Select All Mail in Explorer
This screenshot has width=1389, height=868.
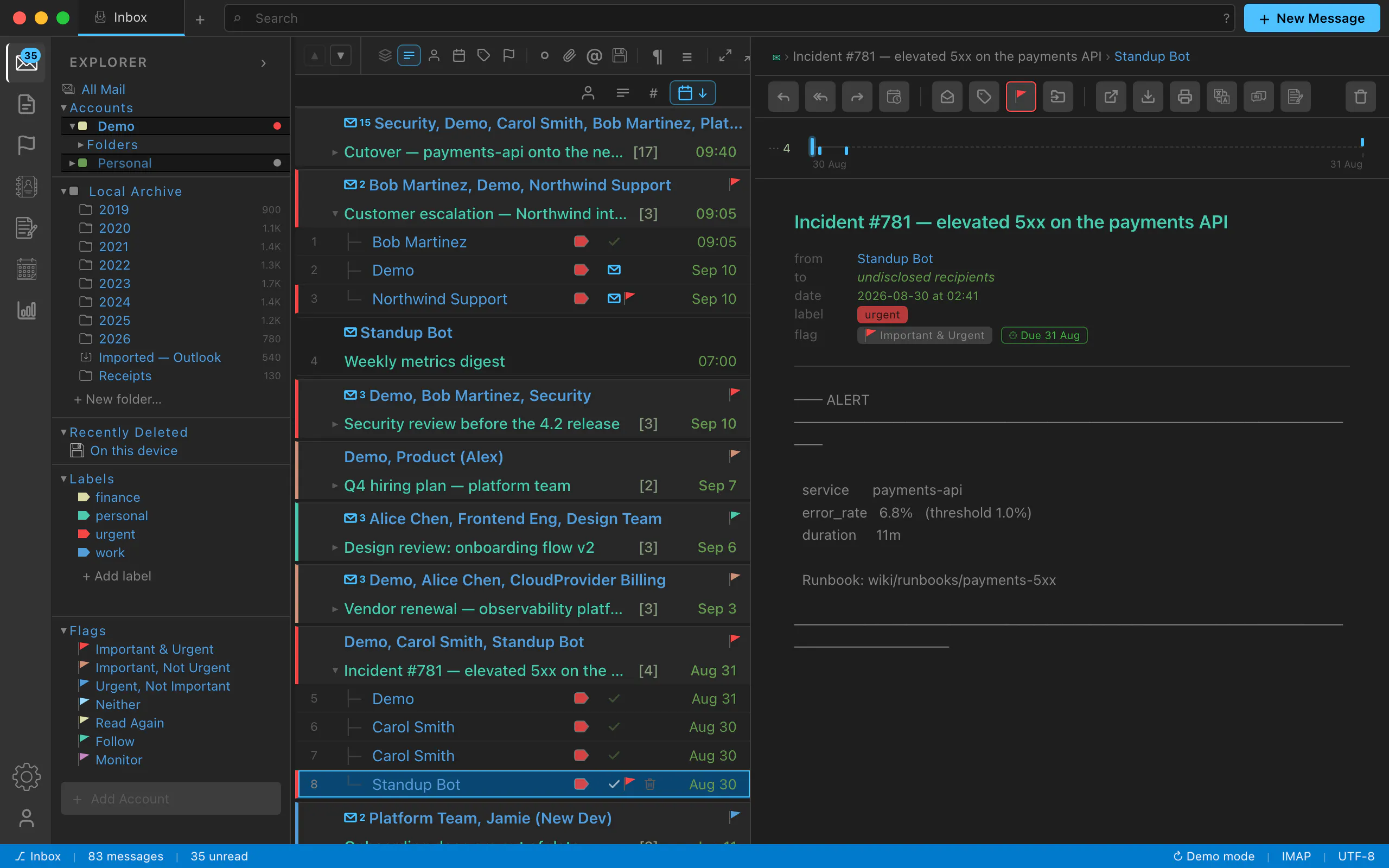click(x=103, y=89)
